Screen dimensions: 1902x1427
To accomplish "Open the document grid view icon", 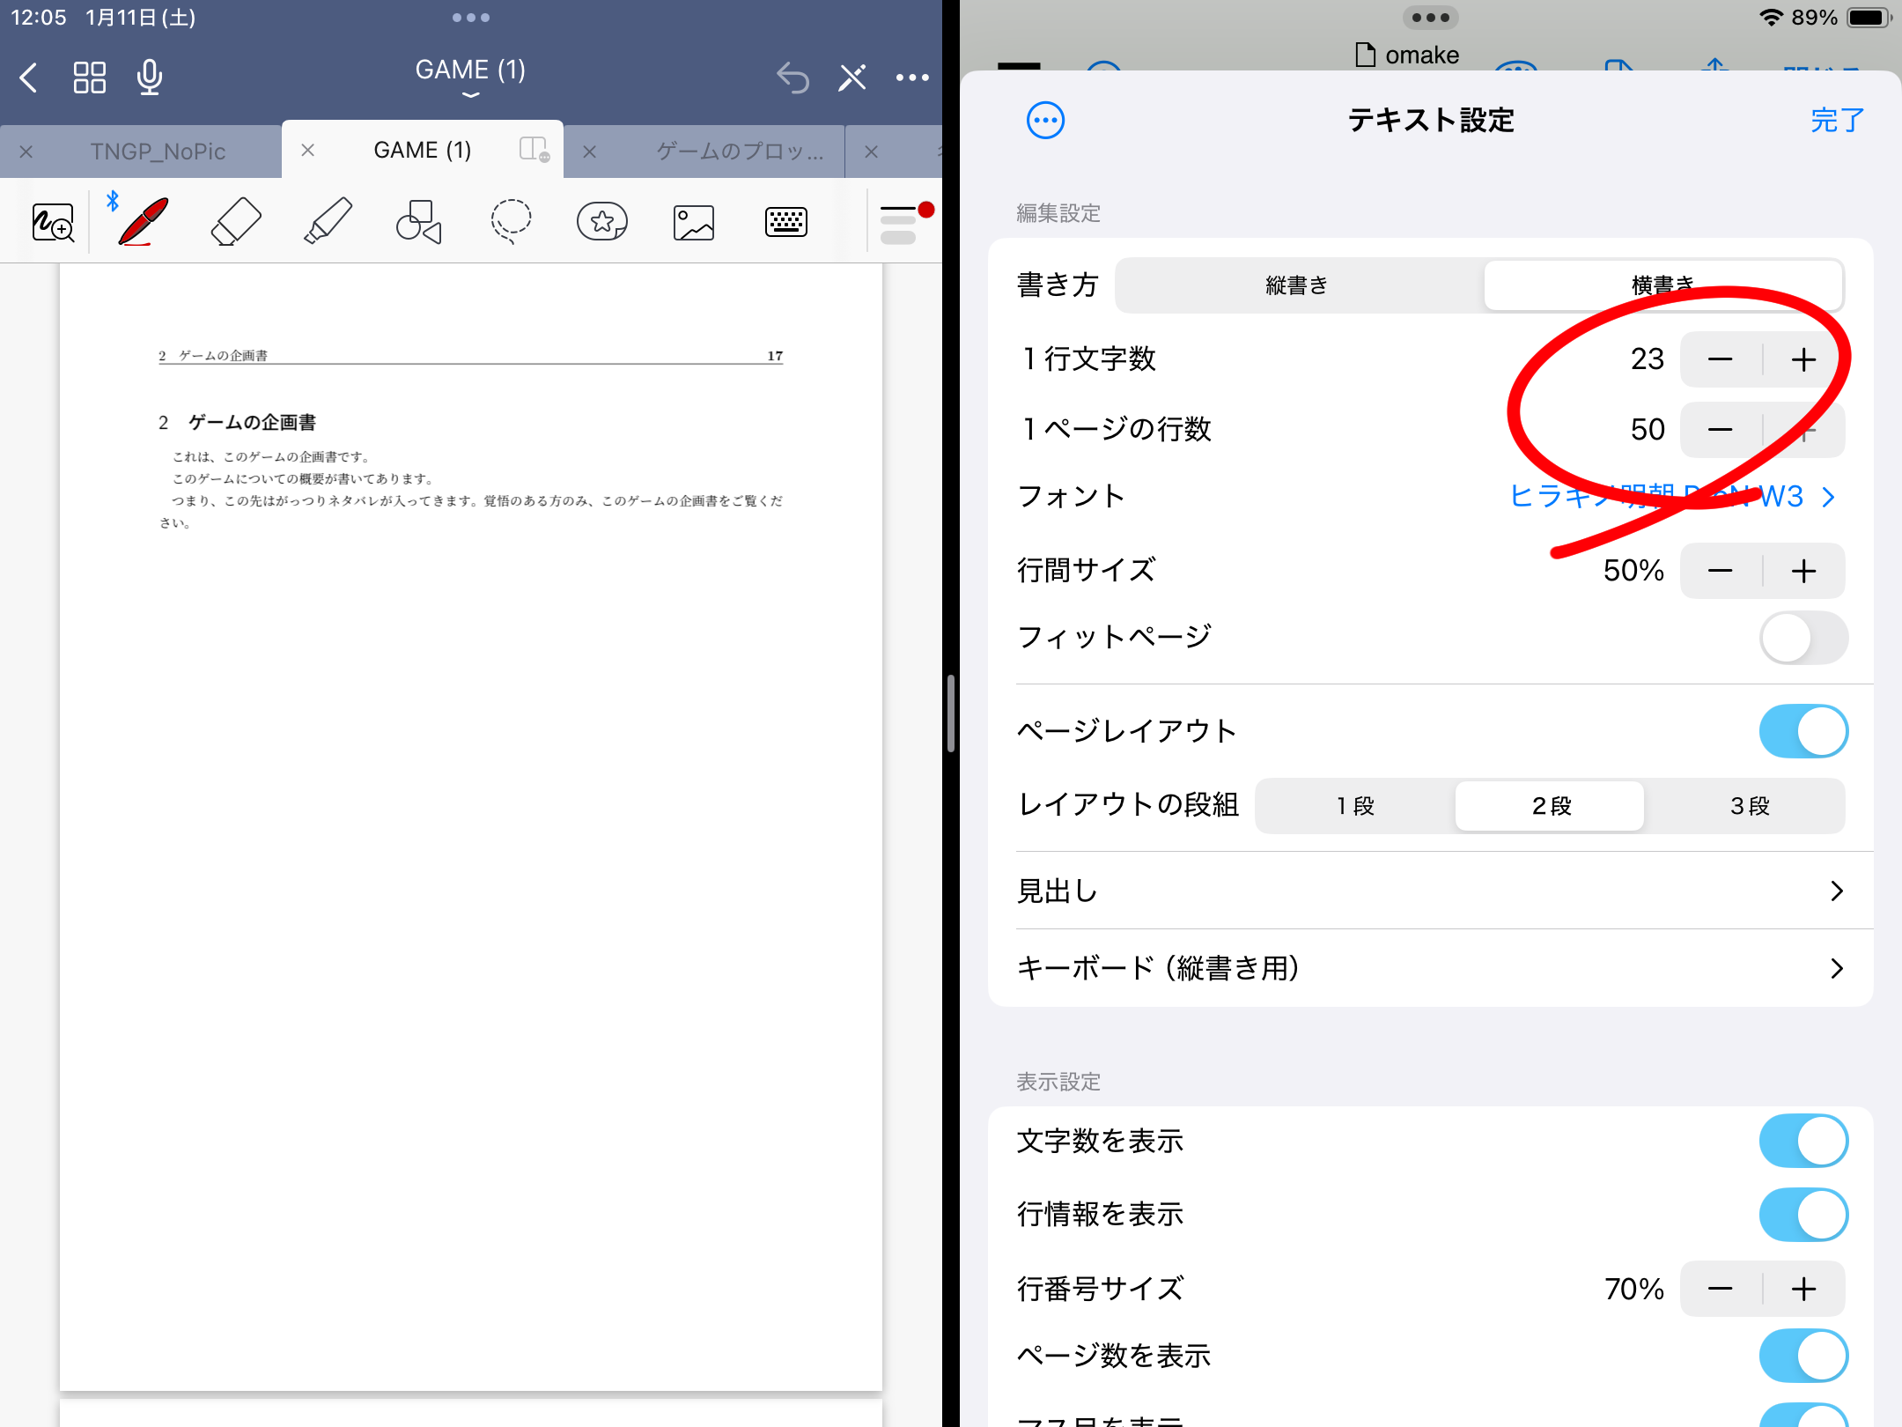I will (90, 78).
